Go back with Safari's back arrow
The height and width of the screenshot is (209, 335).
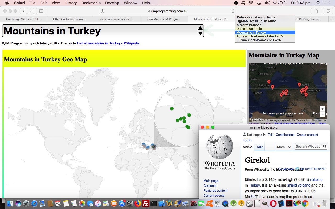pyautogui.click(x=24, y=11)
